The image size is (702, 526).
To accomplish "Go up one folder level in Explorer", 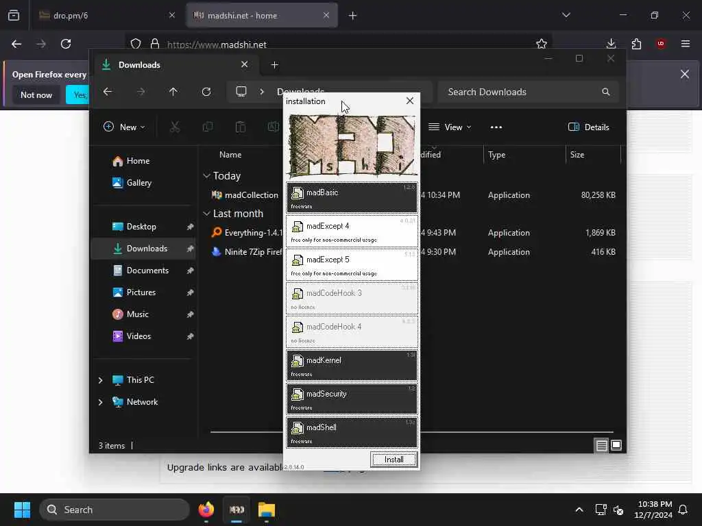I will (x=173, y=92).
